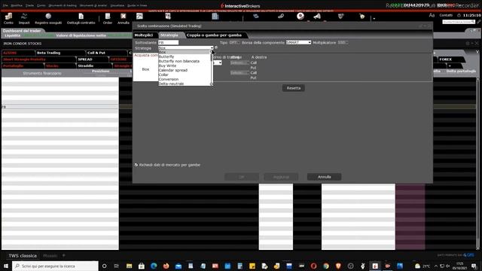The height and width of the screenshot is (271, 482).
Task: Open Google Chrome from taskbar
Action: 326,266
